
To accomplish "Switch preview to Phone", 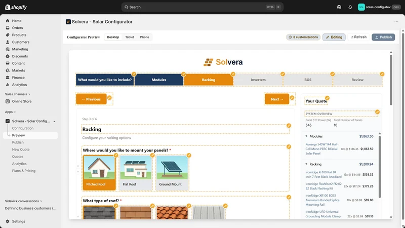I will [x=144, y=37].
